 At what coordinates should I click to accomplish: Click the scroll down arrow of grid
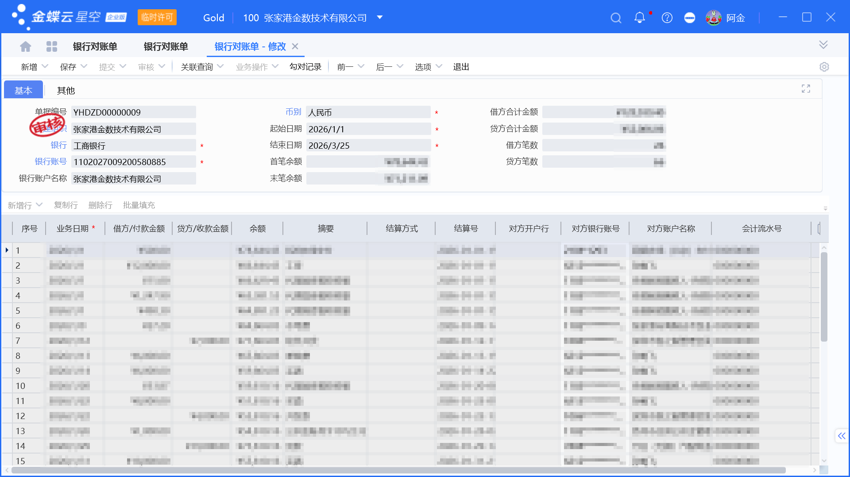tap(824, 461)
